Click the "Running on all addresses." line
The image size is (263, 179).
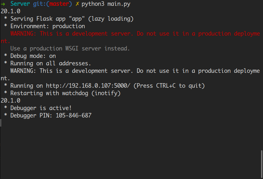51,63
